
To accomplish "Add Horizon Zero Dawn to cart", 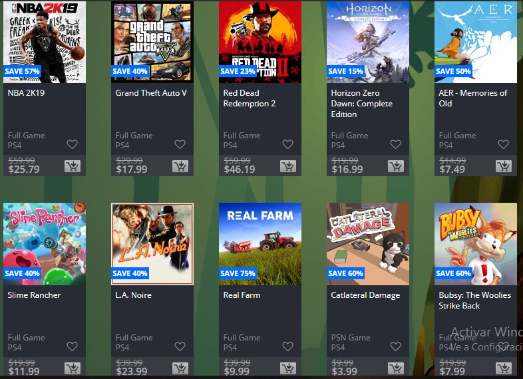I will (396, 166).
